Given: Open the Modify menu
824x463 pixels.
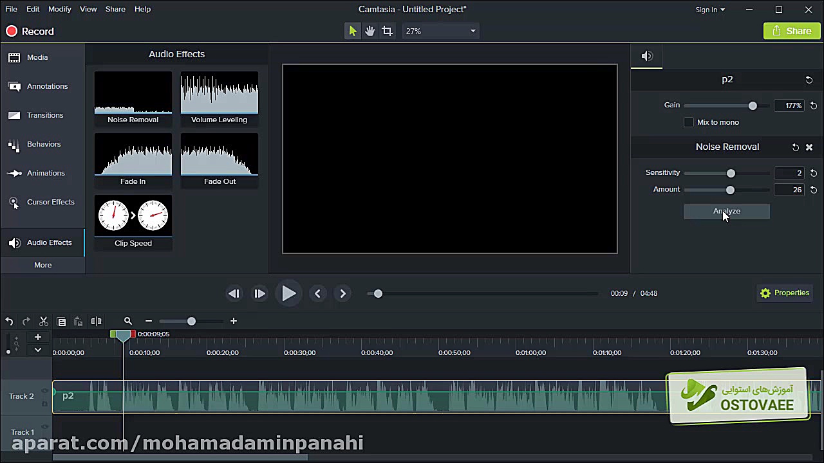Looking at the screenshot, I should click(x=59, y=9).
